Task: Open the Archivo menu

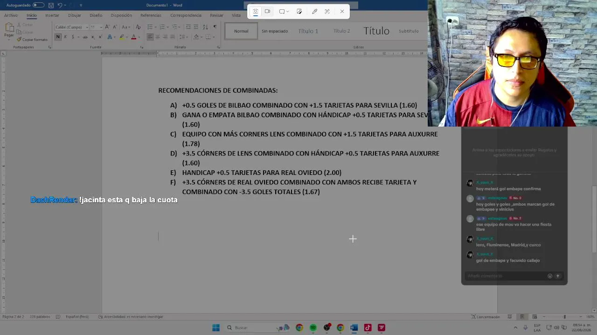Action: (x=11, y=15)
